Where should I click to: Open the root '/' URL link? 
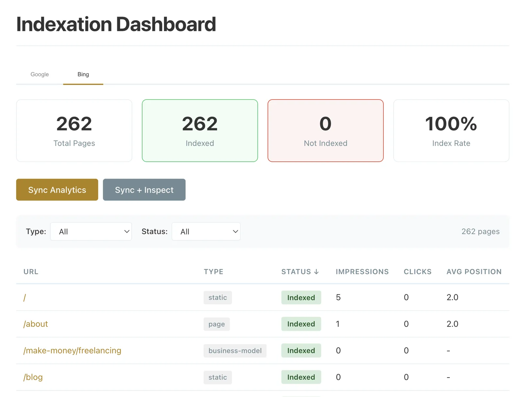pos(25,297)
